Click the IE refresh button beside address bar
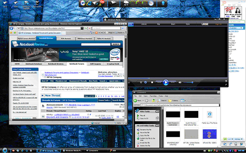 86,28
